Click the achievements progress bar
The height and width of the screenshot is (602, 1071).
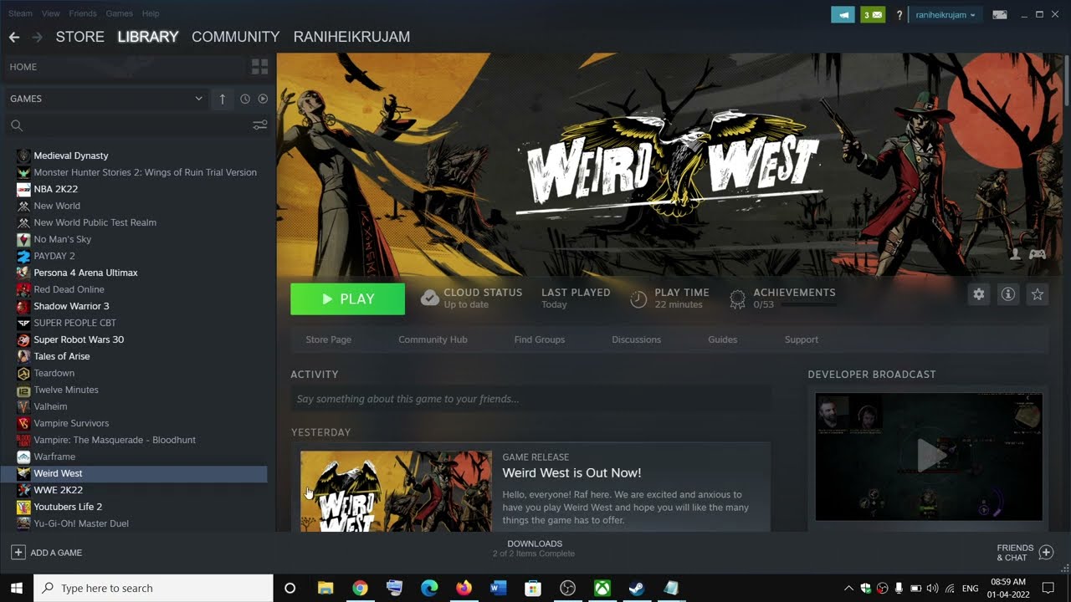(x=807, y=304)
